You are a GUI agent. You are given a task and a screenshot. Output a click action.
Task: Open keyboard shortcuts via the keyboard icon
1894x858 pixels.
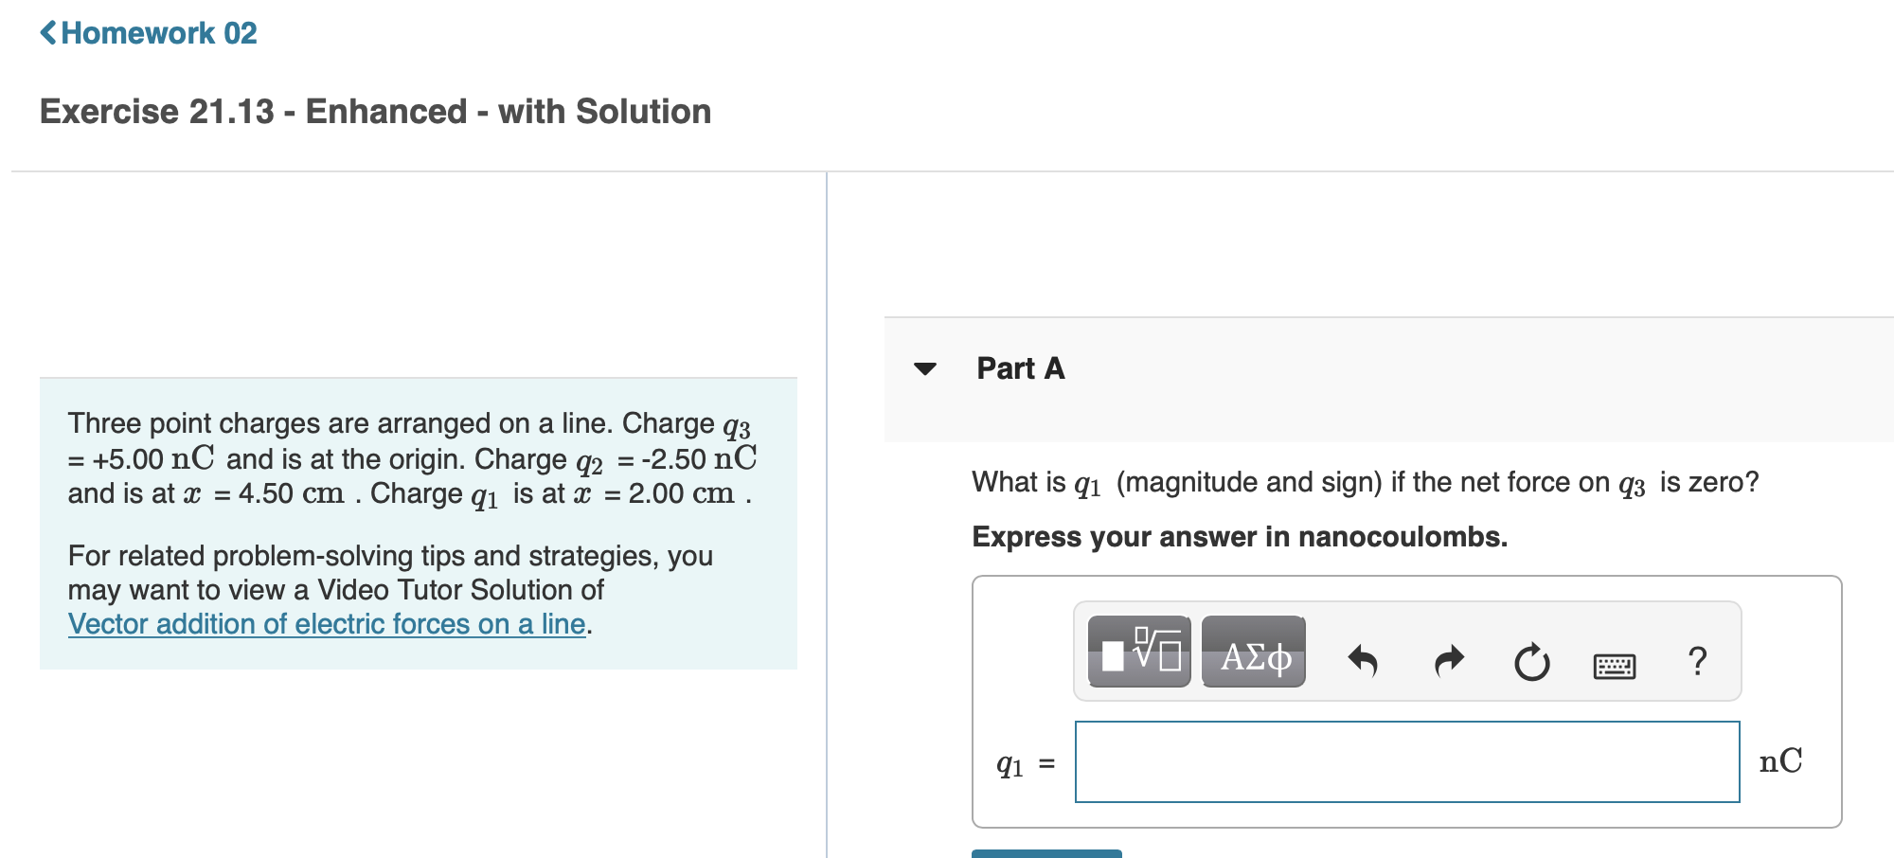(1617, 664)
